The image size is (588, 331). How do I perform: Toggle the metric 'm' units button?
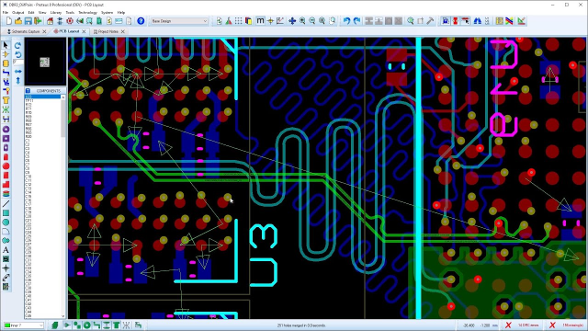(260, 21)
